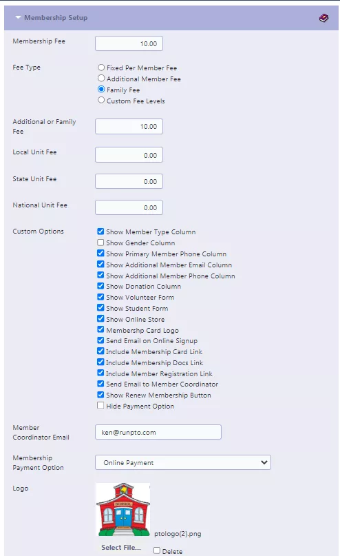Disable Show Online Store checkbox
The image size is (340, 556).
(x=100, y=319)
